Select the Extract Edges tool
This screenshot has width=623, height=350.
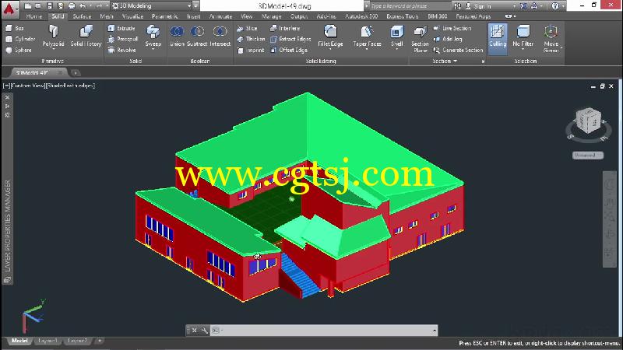pos(290,39)
